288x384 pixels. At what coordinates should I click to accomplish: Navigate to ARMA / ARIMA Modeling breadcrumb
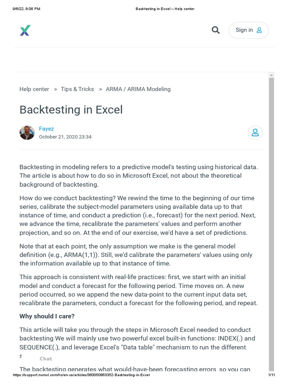tap(138, 89)
